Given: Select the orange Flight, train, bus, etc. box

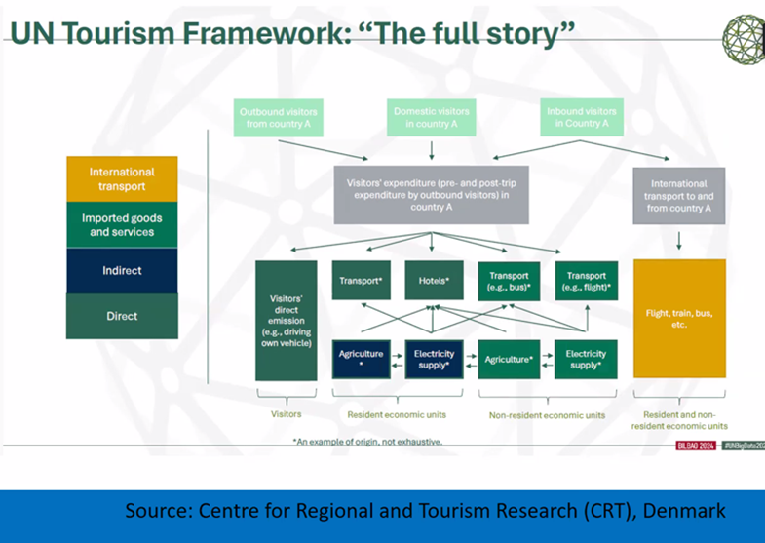Looking at the screenshot, I should click(679, 319).
